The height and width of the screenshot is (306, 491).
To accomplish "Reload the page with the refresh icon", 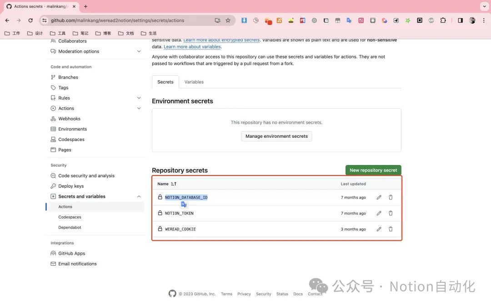I will tap(30, 20).
